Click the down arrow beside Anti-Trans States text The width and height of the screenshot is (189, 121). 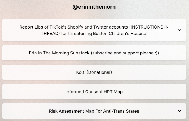(180, 111)
